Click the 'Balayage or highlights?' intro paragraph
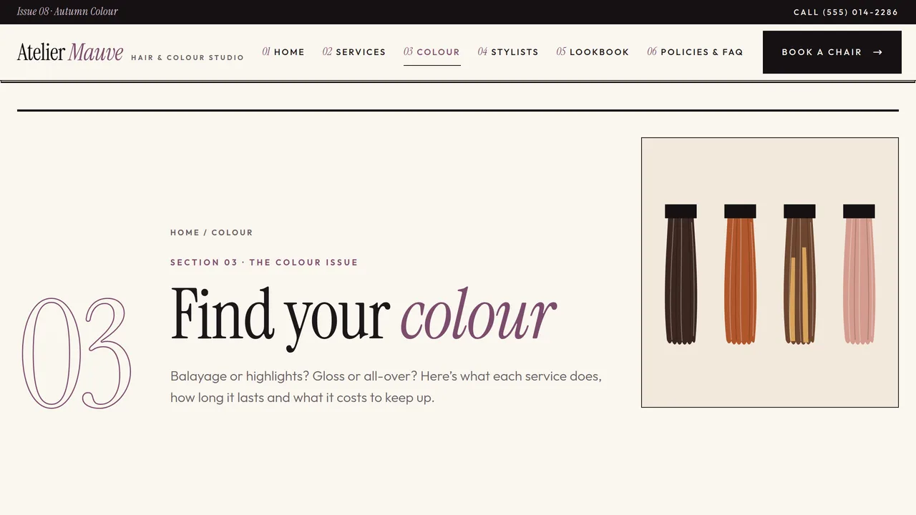The height and width of the screenshot is (515, 916). tap(386, 387)
